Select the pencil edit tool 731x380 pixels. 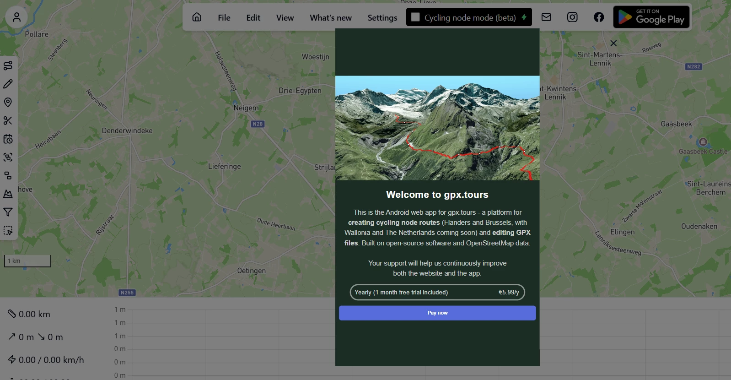[x=8, y=84]
